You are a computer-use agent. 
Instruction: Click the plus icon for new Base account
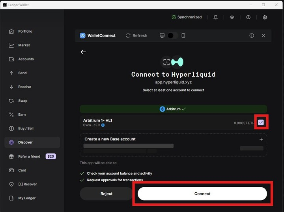point(261,139)
